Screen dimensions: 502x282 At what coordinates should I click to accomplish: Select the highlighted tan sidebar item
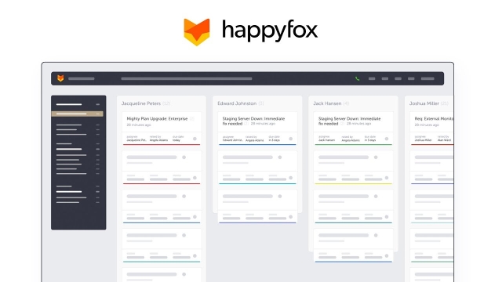pyautogui.click(x=78, y=114)
